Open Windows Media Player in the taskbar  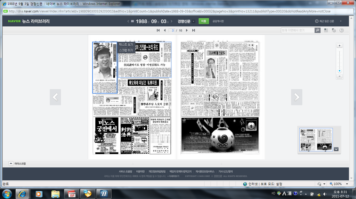click(39, 194)
